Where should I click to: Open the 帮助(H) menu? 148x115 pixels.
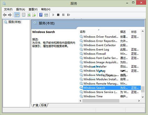[x=46, y=9]
